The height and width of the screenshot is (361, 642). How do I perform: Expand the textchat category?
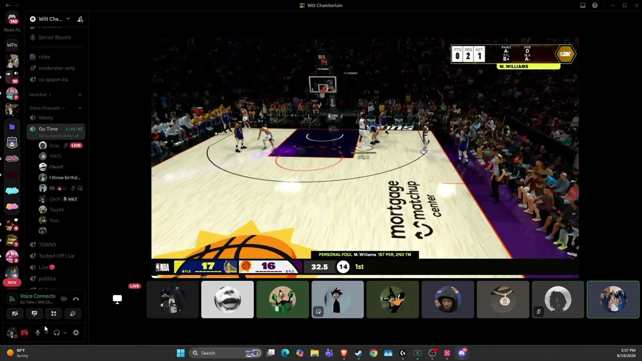[x=40, y=95]
